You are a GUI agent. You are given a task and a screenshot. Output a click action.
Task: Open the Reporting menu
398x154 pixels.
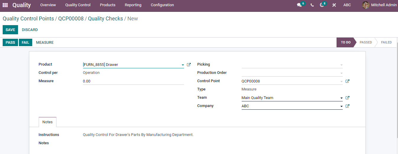pyautogui.click(x=133, y=5)
